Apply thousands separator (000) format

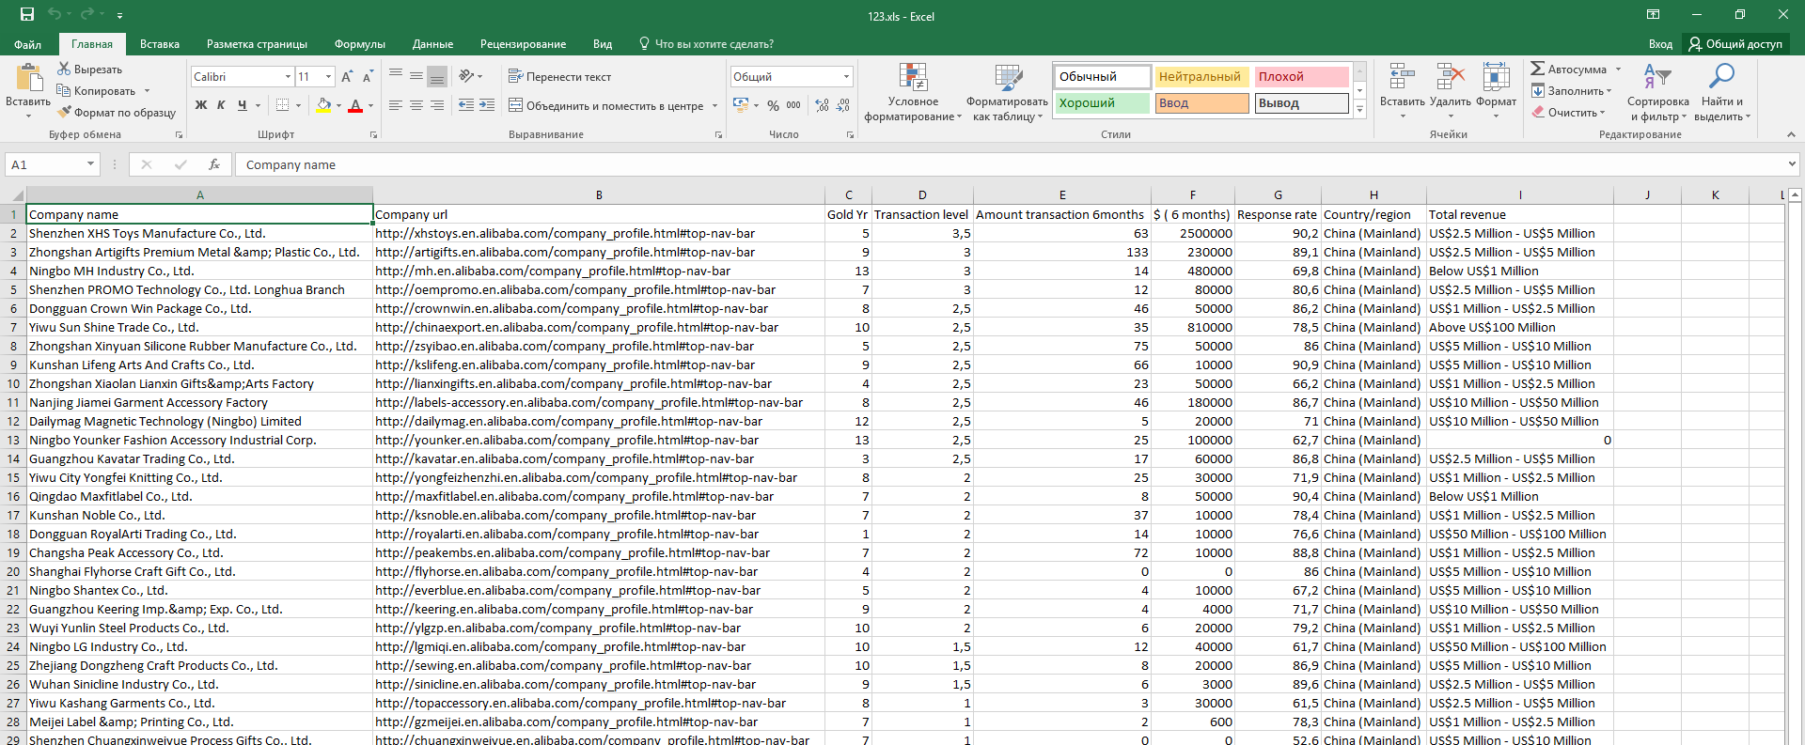point(793,105)
